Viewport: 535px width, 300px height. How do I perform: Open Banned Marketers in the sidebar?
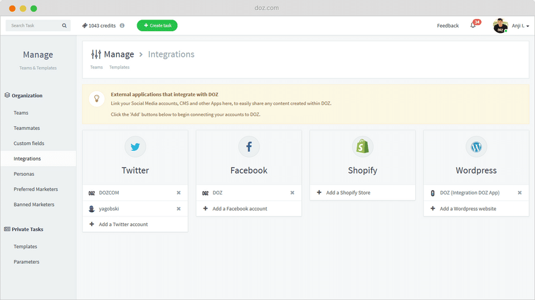(34, 204)
